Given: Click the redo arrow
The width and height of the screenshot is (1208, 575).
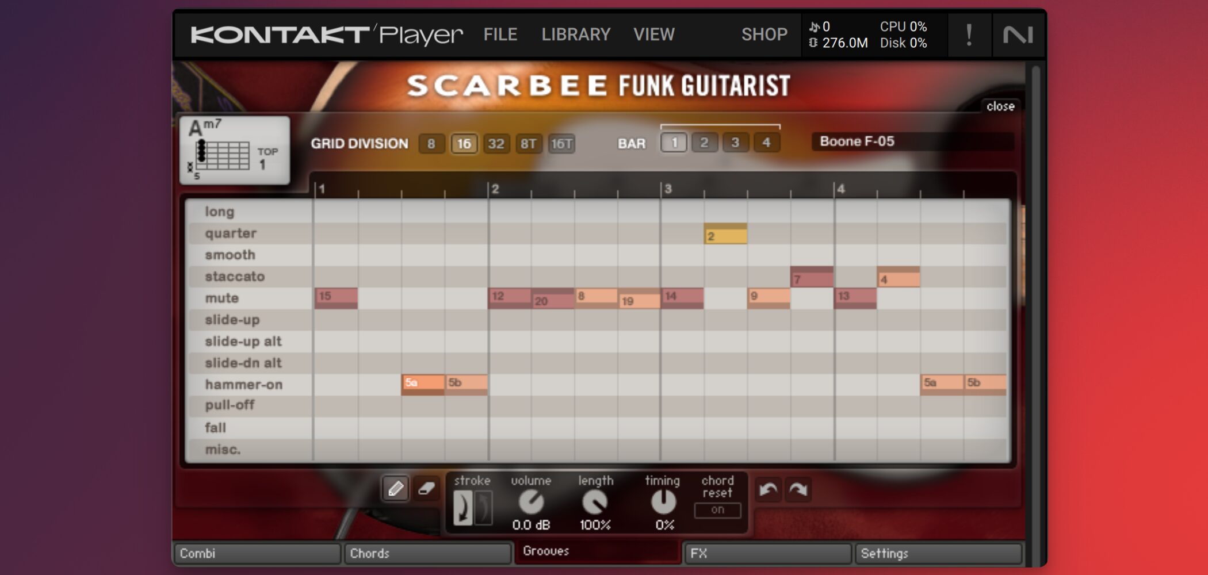Looking at the screenshot, I should [798, 490].
